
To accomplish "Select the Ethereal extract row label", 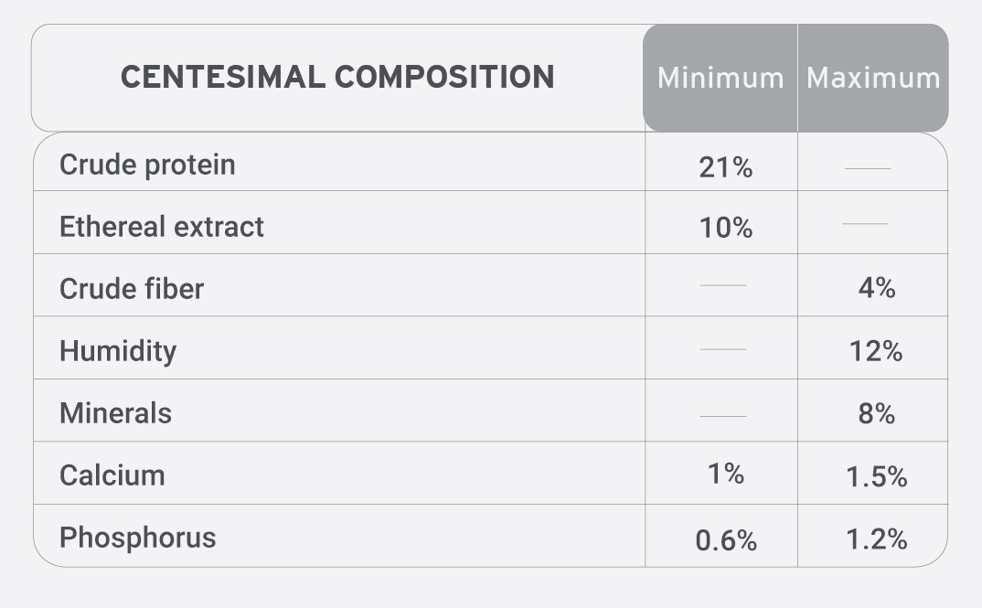I will tap(162, 227).
